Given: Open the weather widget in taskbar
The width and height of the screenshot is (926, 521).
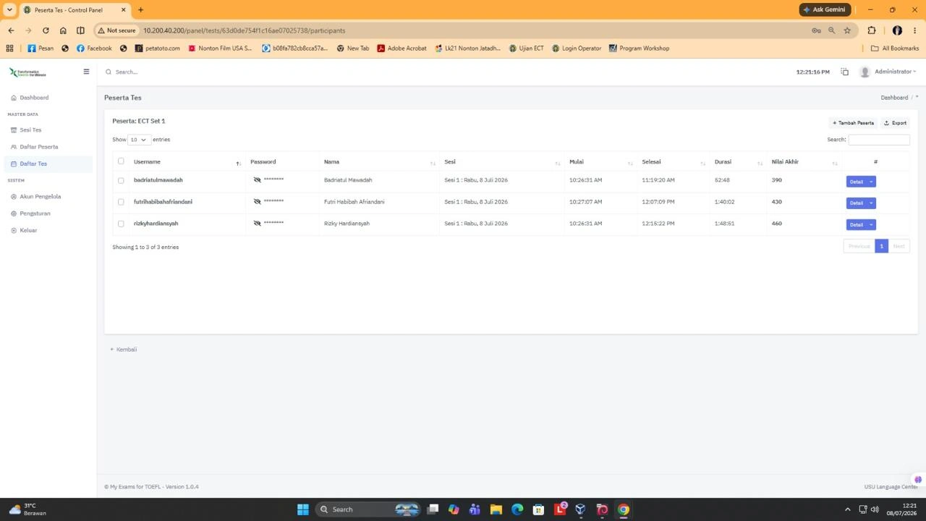Looking at the screenshot, I should pyautogui.click(x=27, y=509).
